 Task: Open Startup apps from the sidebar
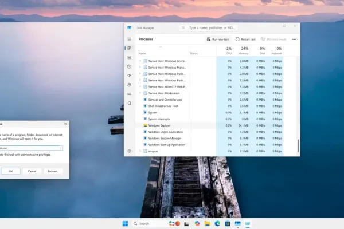(x=129, y=76)
